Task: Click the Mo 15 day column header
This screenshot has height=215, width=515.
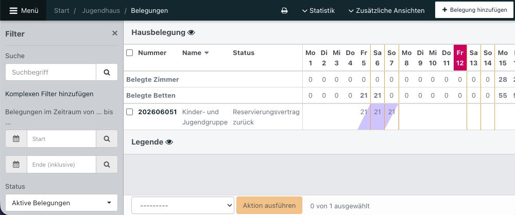Action: (503, 58)
